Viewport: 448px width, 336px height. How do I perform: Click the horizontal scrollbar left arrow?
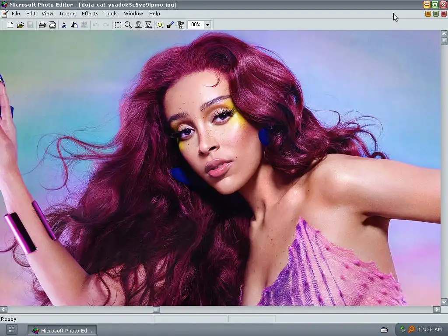[x=3, y=309]
